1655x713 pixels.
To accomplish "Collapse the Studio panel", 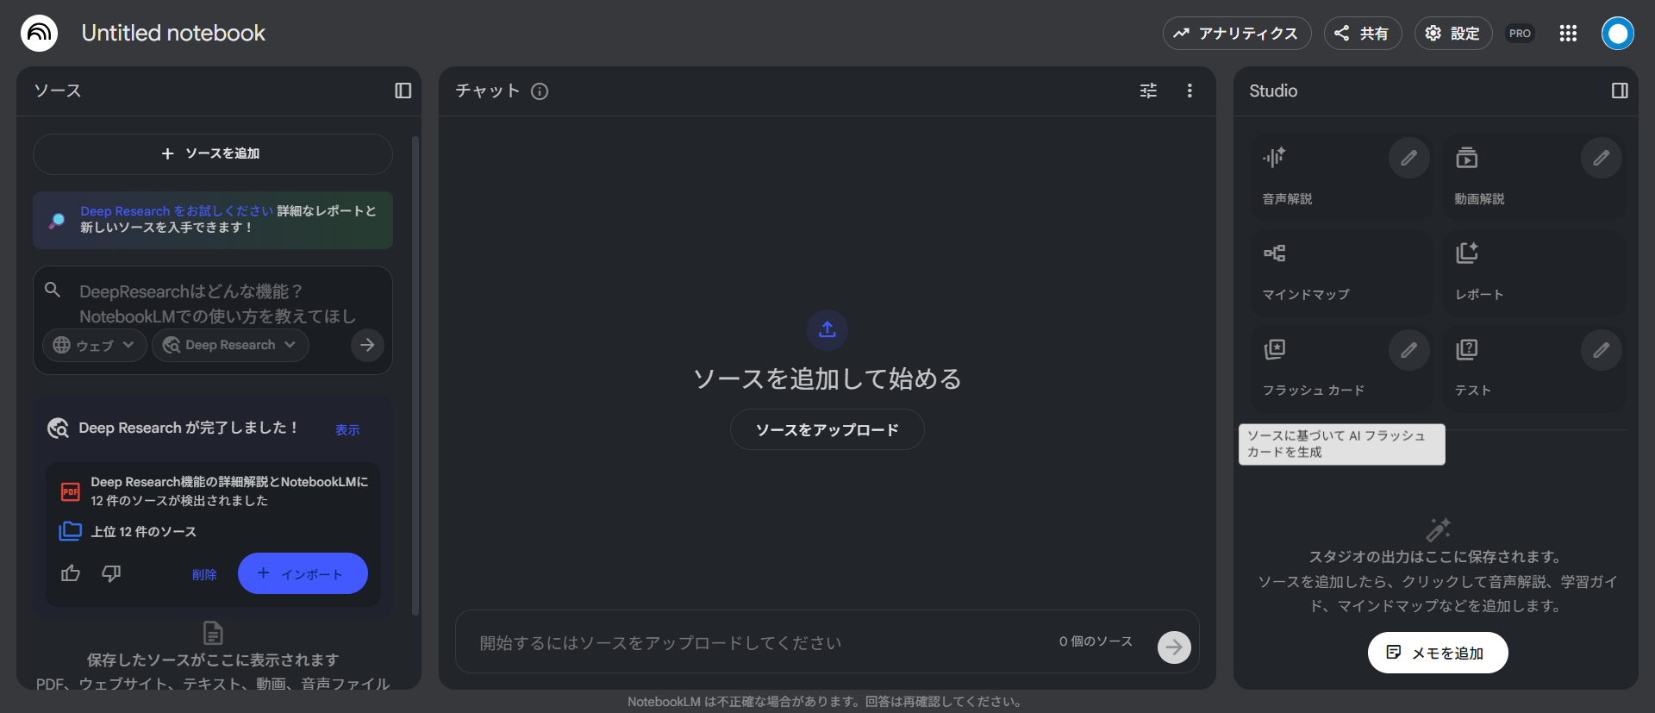I will (1620, 91).
